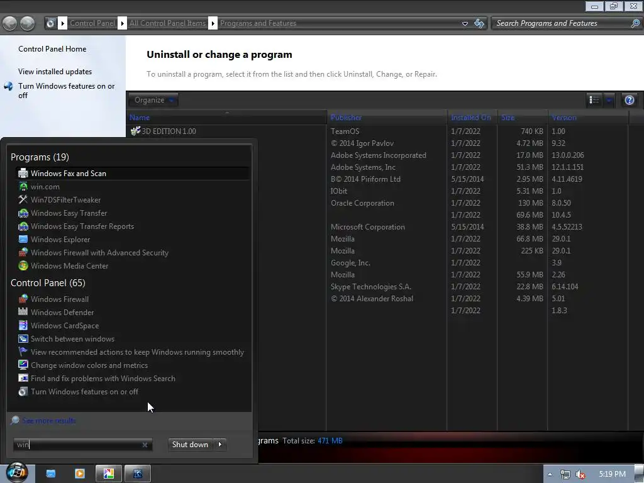Open Windows CardSpace item
Viewport: 644px width, 483px height.
coord(132,325)
